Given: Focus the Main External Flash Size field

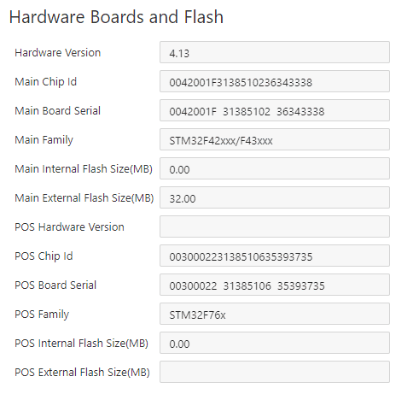Looking at the screenshot, I should pyautogui.click(x=275, y=197).
